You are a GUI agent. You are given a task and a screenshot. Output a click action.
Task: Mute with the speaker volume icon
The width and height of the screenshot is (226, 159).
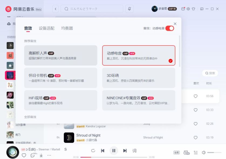point(204,152)
